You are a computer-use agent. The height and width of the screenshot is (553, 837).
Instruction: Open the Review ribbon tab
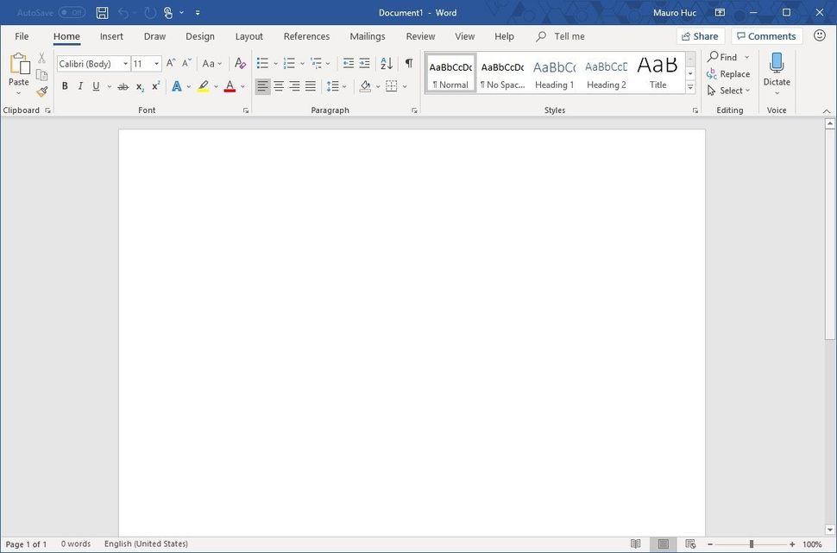coord(420,36)
